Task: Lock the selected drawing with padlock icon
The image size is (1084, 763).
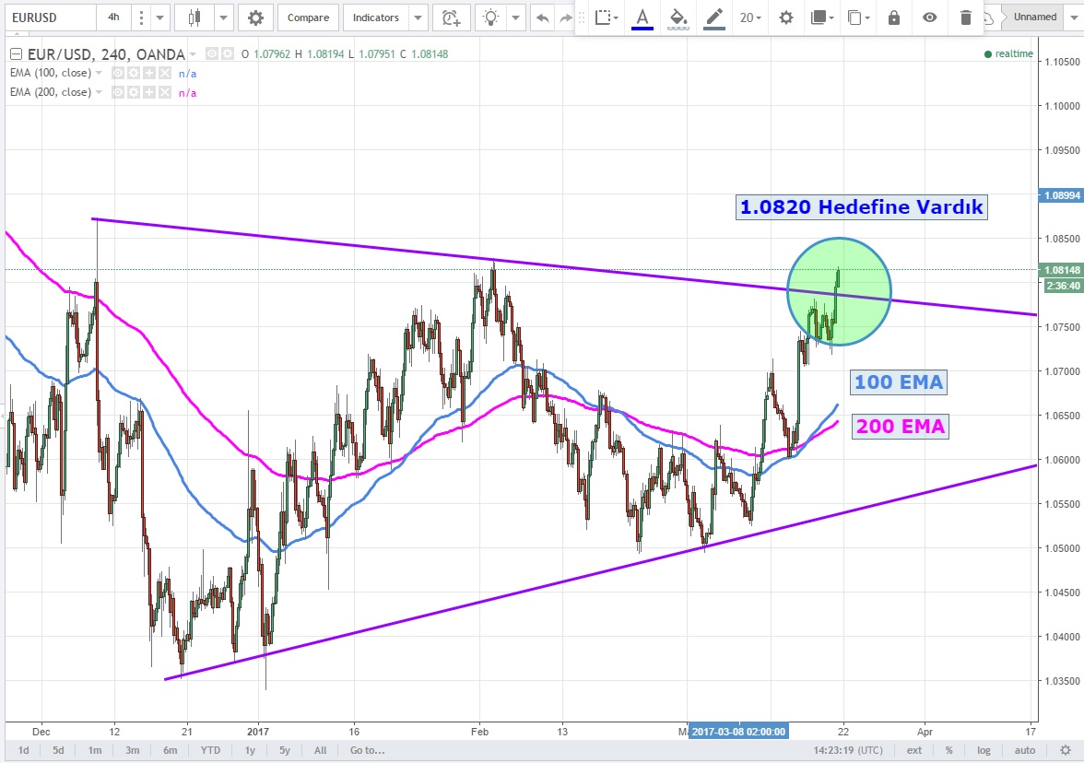Action: click(893, 18)
